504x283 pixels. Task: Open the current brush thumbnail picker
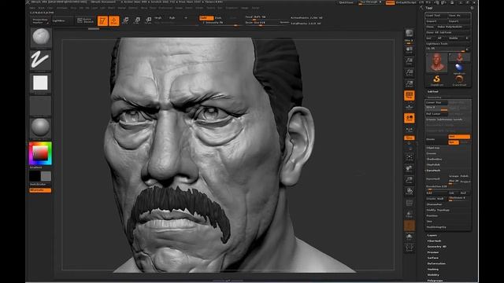tap(40, 37)
